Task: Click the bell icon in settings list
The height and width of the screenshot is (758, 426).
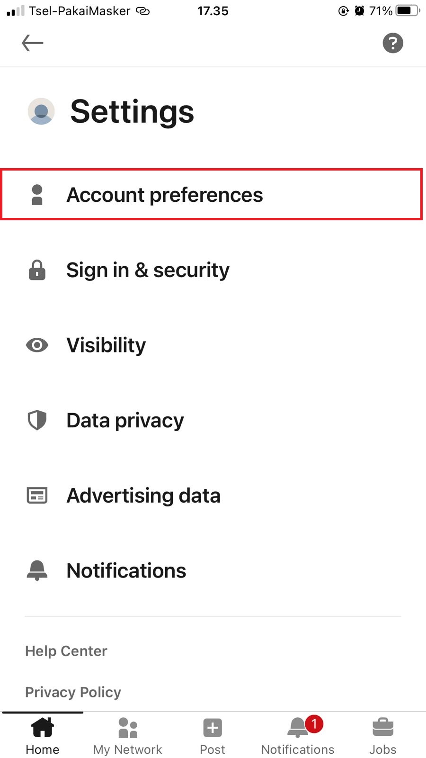Action: click(37, 570)
